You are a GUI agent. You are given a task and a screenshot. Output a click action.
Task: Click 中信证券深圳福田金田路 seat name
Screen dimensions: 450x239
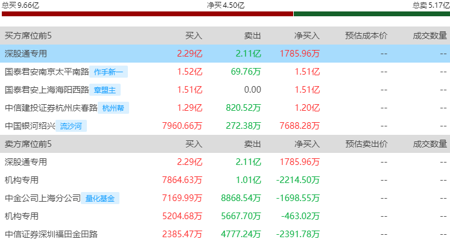point(51,234)
